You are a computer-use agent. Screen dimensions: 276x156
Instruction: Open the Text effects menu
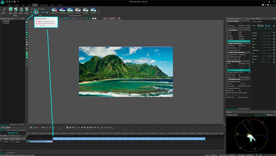click(26, 11)
